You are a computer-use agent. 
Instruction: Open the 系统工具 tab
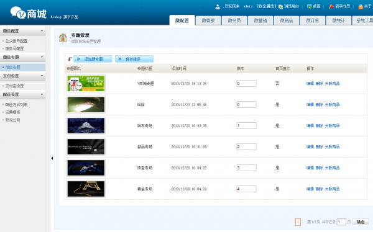[364, 20]
